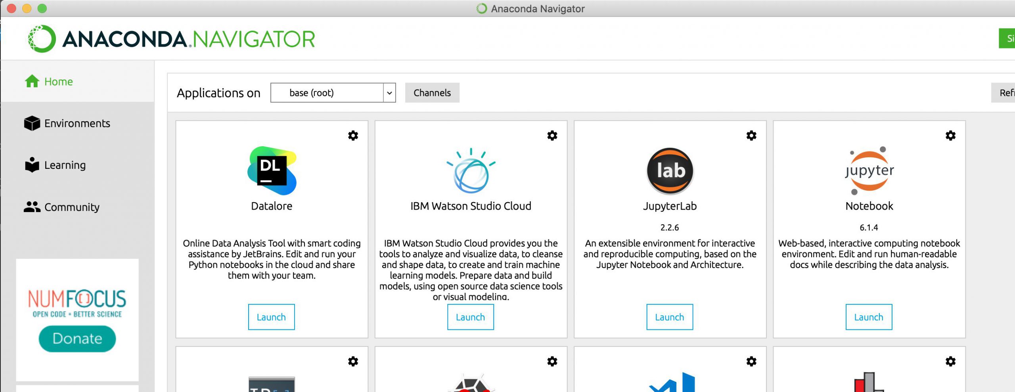Click the Channels button
Image resolution: width=1015 pixels, height=392 pixels.
coord(432,93)
